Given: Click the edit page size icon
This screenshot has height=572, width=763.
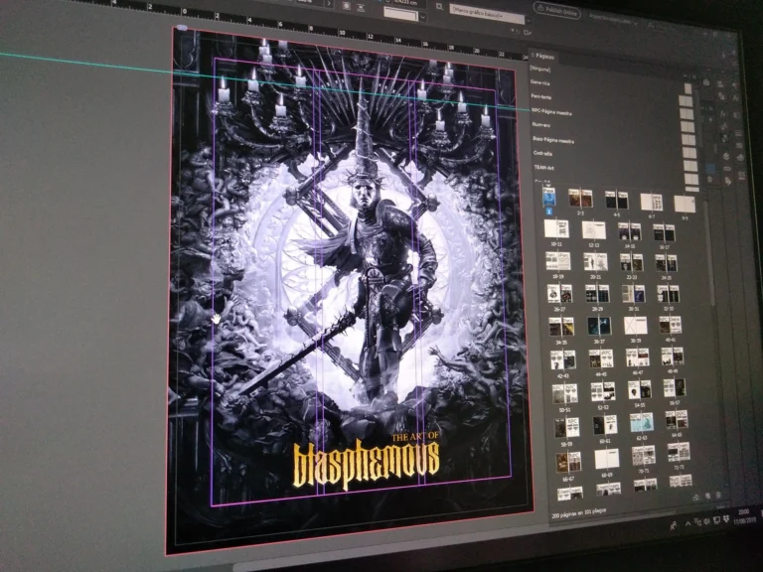Looking at the screenshot, I should point(695,498).
